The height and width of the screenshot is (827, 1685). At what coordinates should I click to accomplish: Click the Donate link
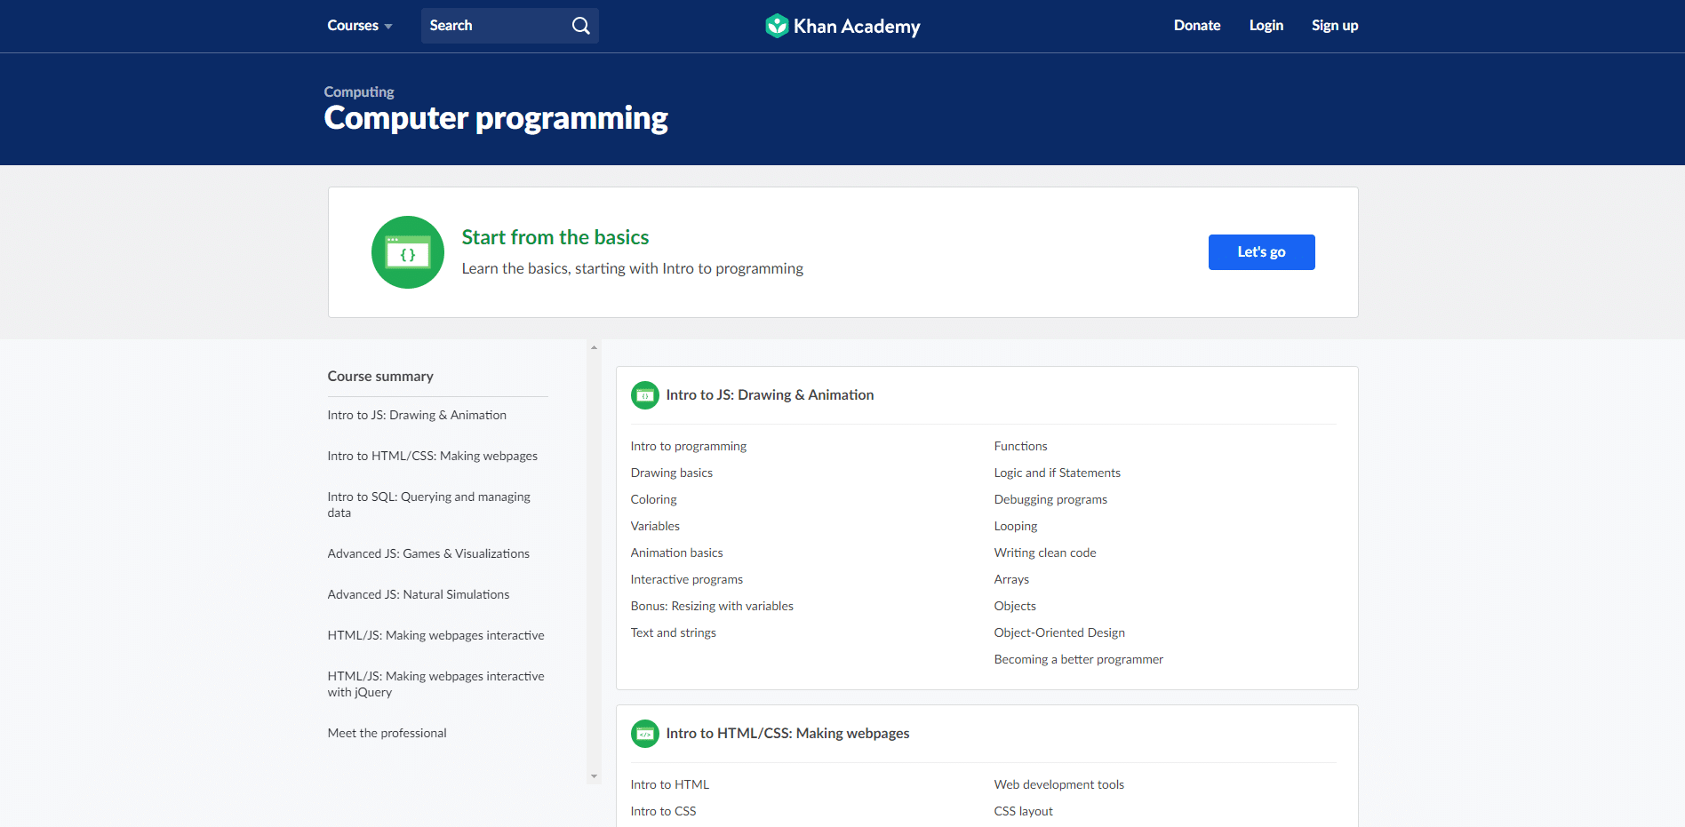(x=1197, y=26)
